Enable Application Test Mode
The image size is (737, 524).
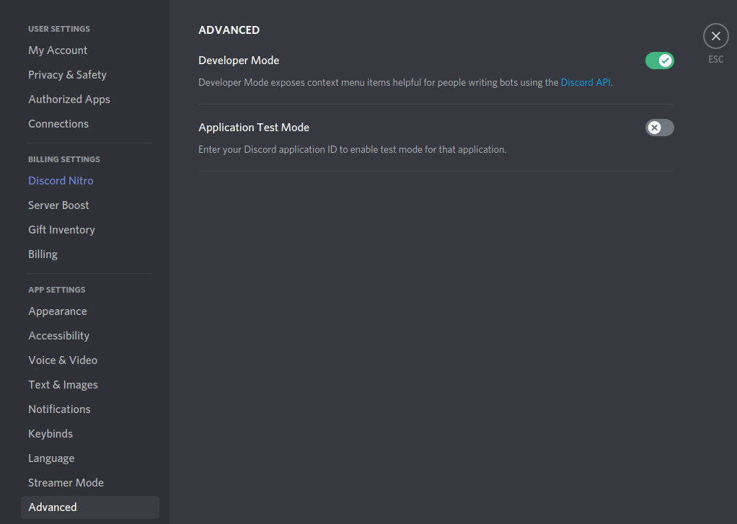click(659, 127)
